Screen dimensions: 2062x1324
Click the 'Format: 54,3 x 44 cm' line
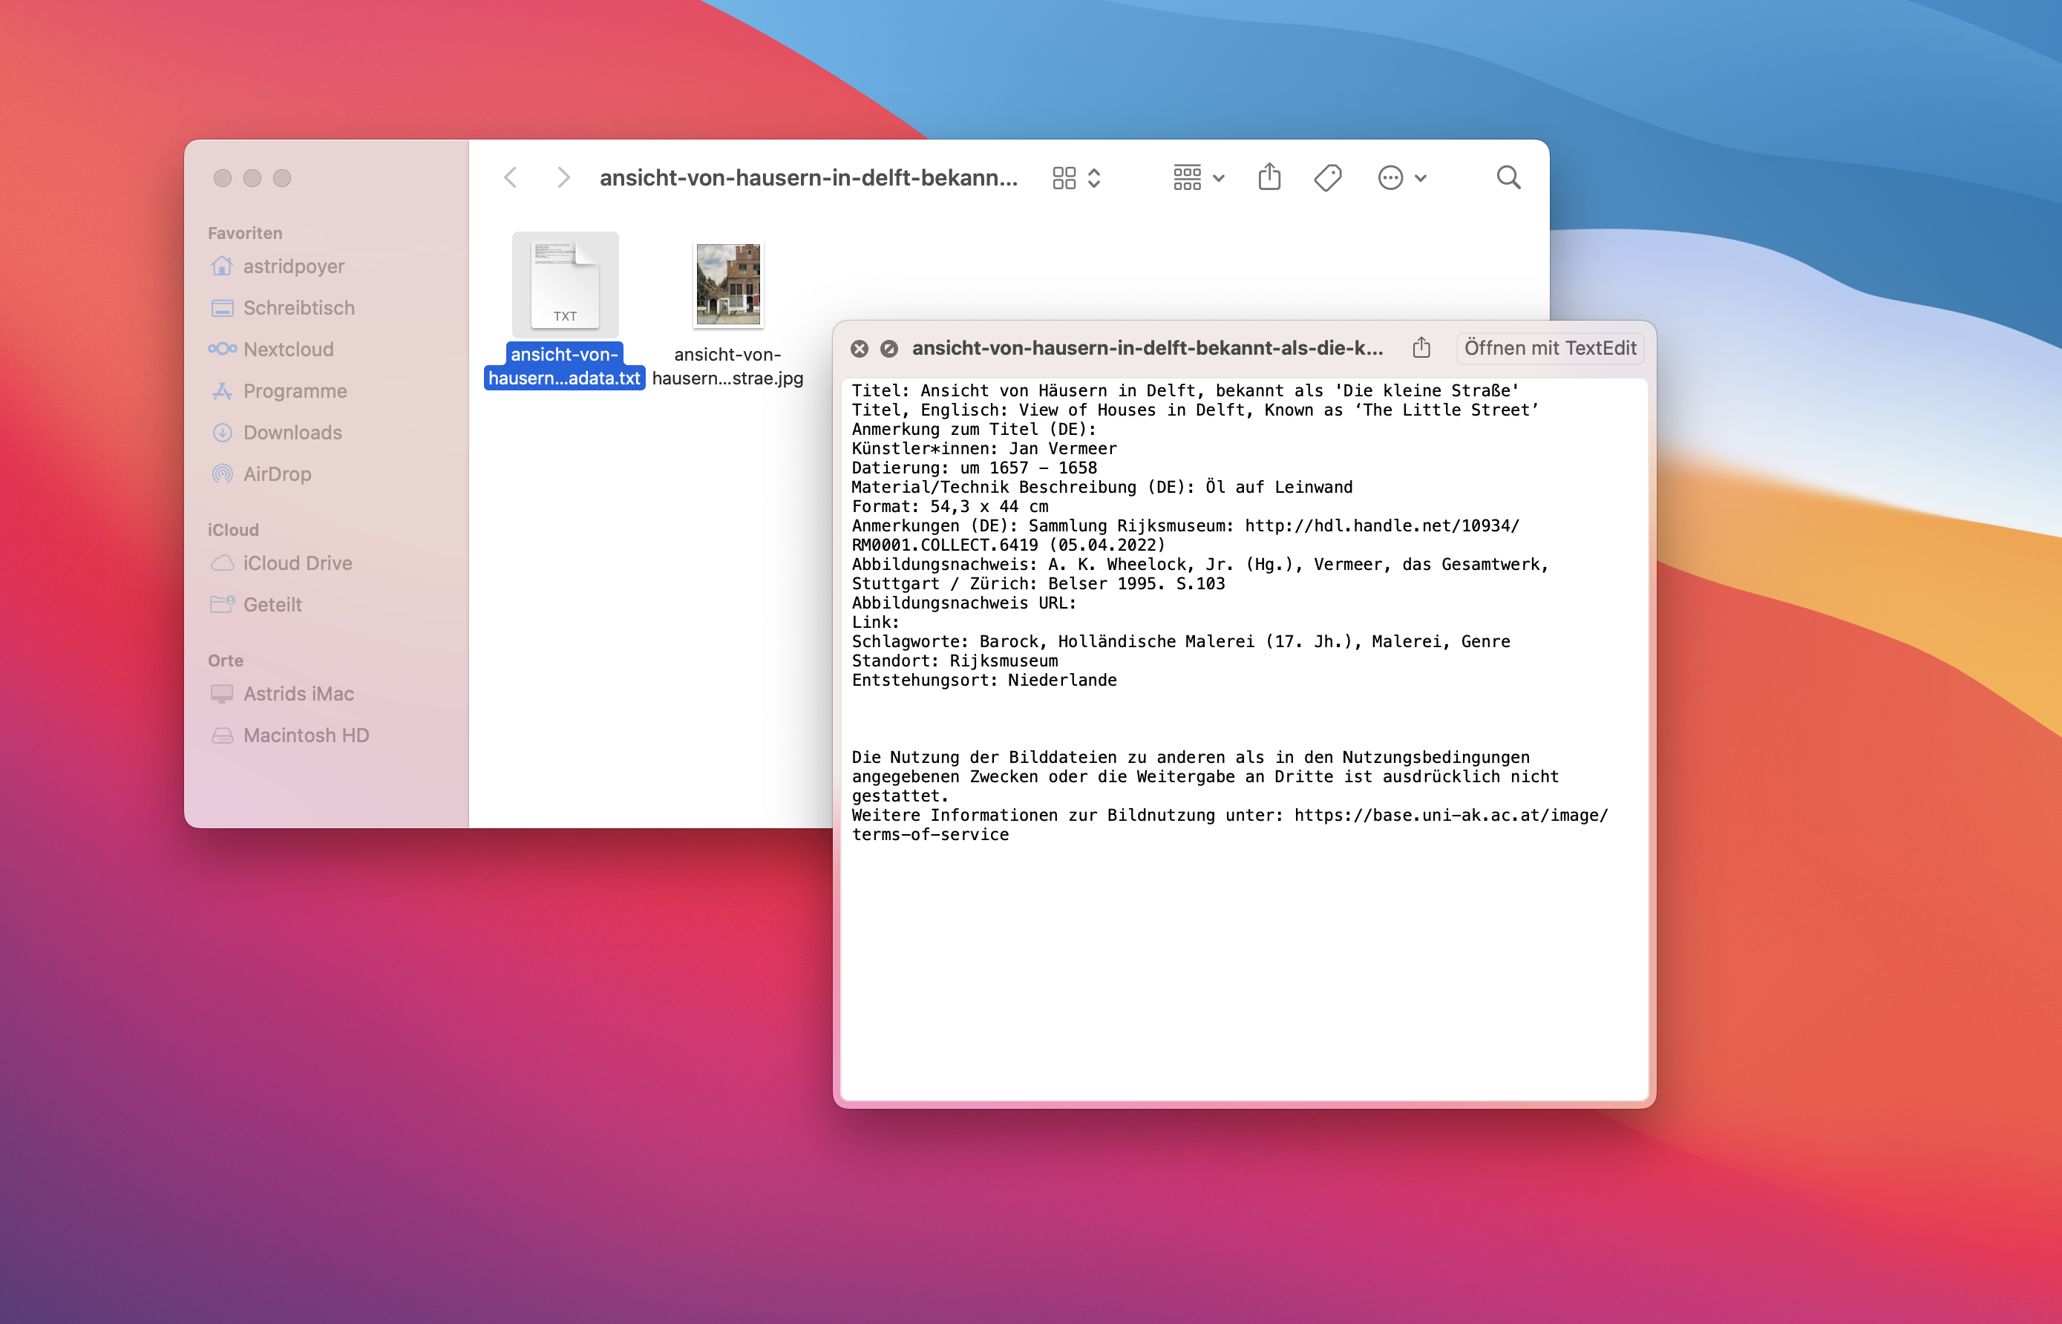[950, 507]
